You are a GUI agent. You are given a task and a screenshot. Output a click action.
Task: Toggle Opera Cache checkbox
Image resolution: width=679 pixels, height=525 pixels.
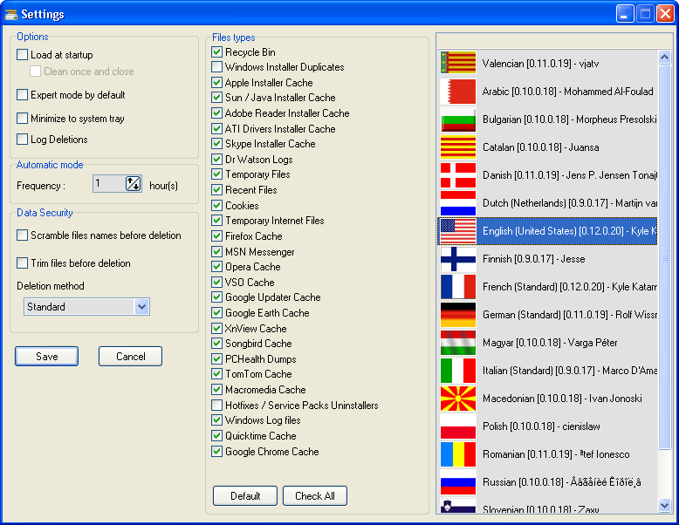[x=217, y=267]
